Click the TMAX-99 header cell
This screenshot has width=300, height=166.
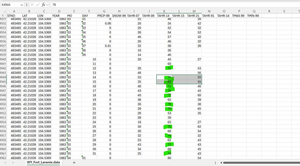click(x=239, y=16)
